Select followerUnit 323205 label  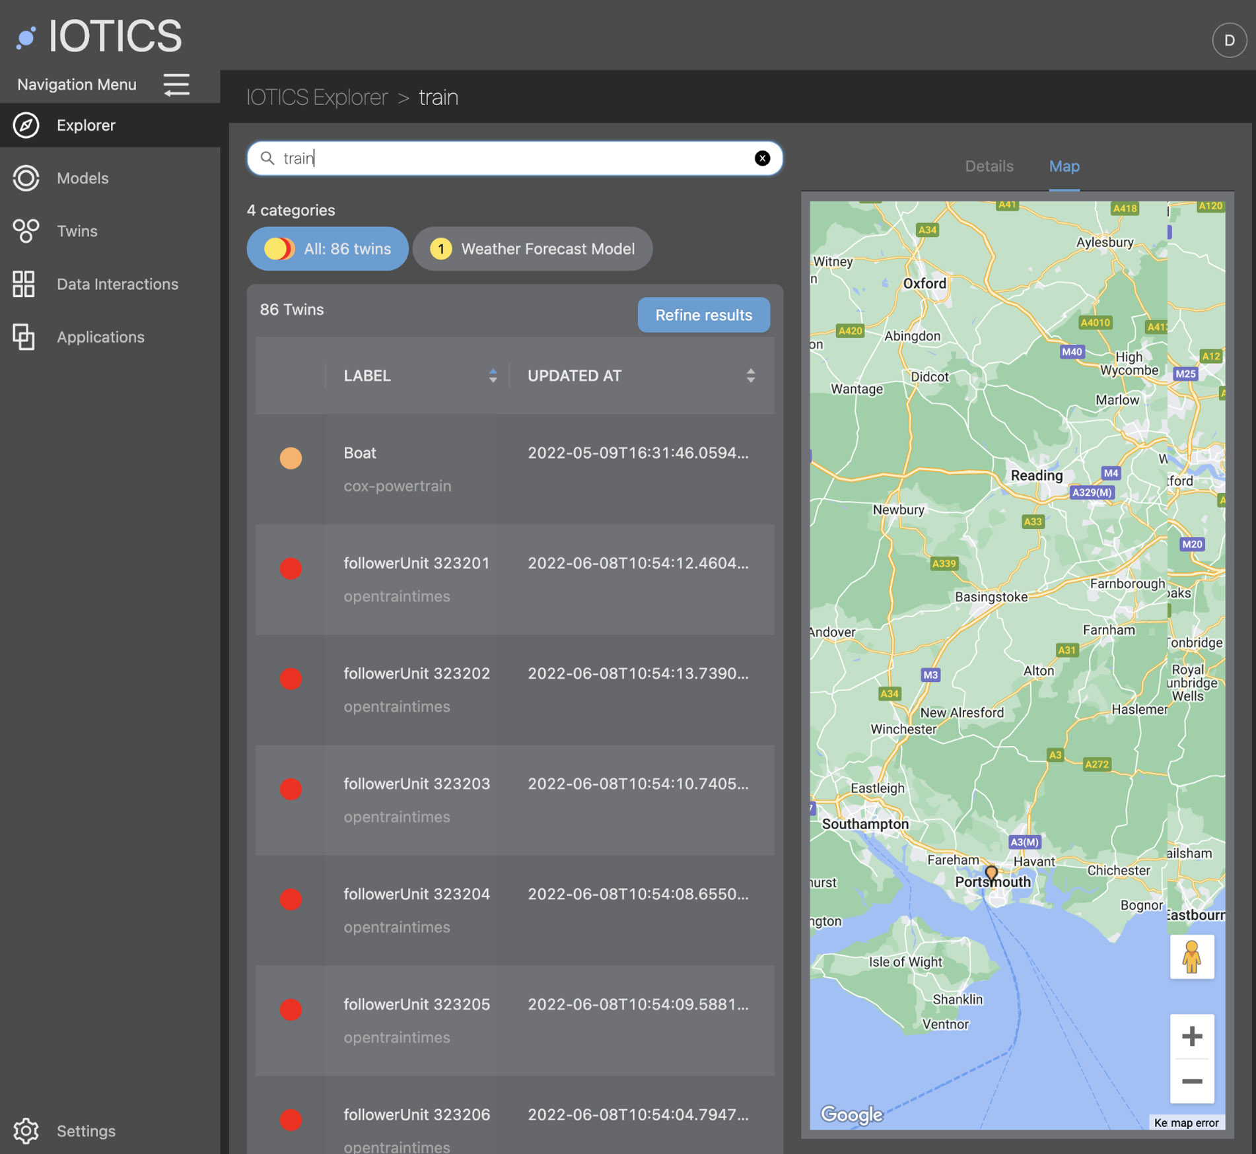[417, 1004]
